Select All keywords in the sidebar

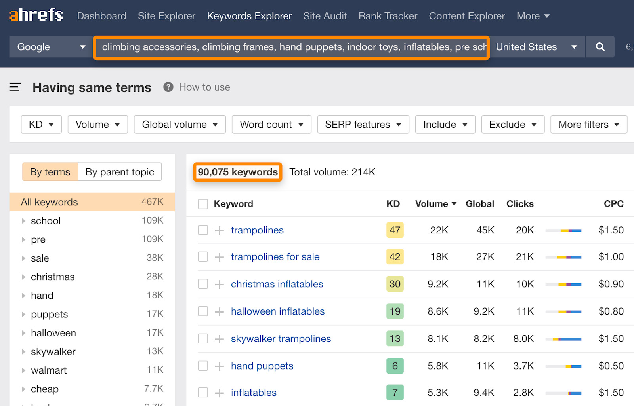(49, 202)
